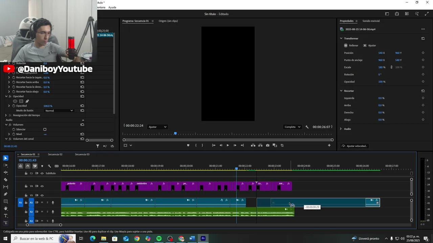Toggle Linked Selection in timeline
Screen dimensions: 433x243
point(35,166)
